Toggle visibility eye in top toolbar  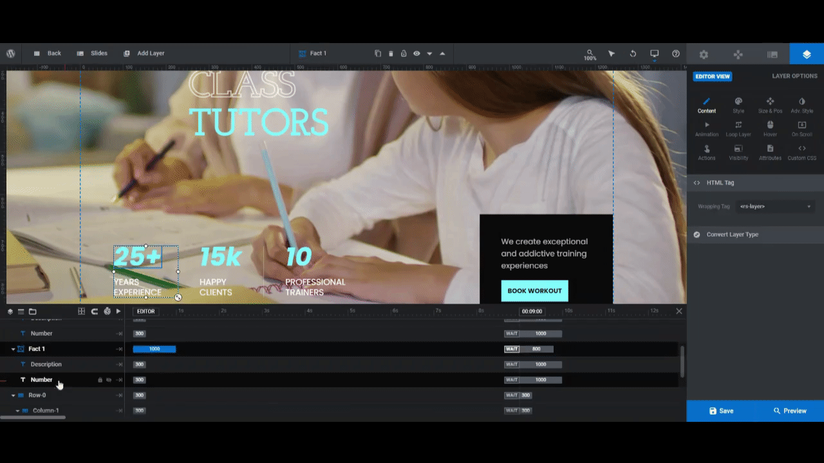click(x=417, y=53)
